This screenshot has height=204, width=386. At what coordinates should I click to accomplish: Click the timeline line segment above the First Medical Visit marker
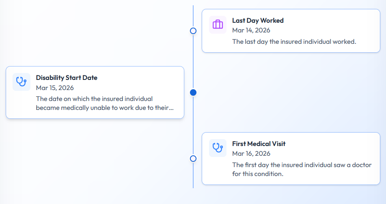193,125
